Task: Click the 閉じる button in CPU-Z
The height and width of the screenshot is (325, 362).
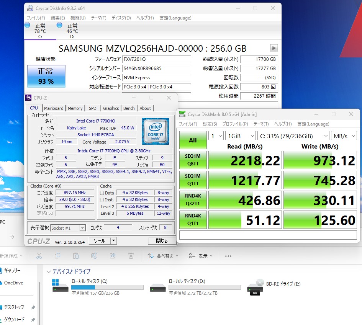Action: pos(161,240)
